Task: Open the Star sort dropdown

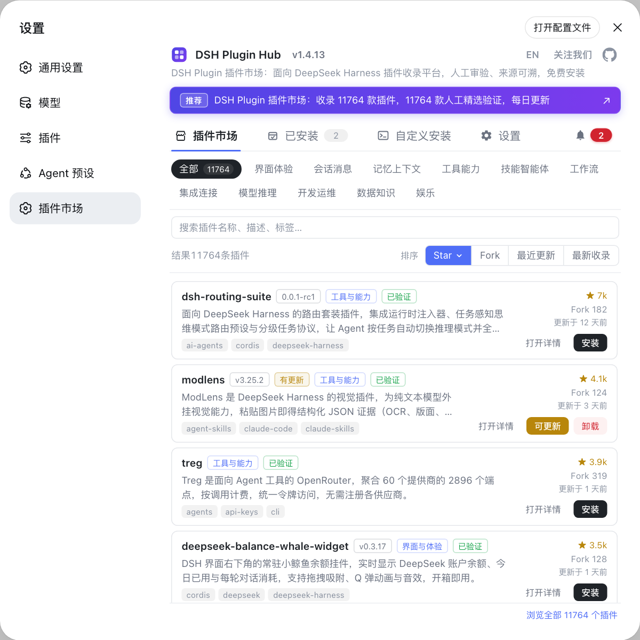Action: tap(448, 255)
